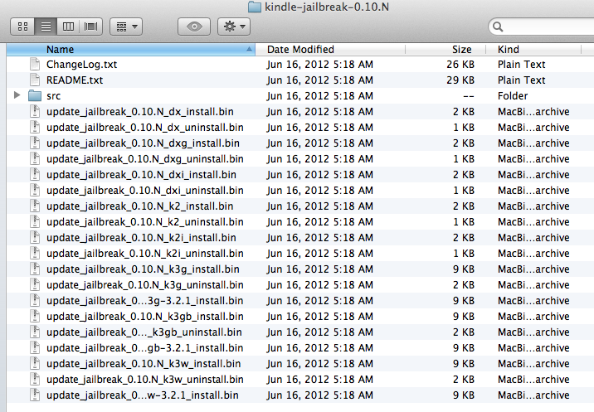Click file name update_jailbreak_0.10.N_k3gb_install.bin
The image size is (594, 412).
click(x=145, y=317)
